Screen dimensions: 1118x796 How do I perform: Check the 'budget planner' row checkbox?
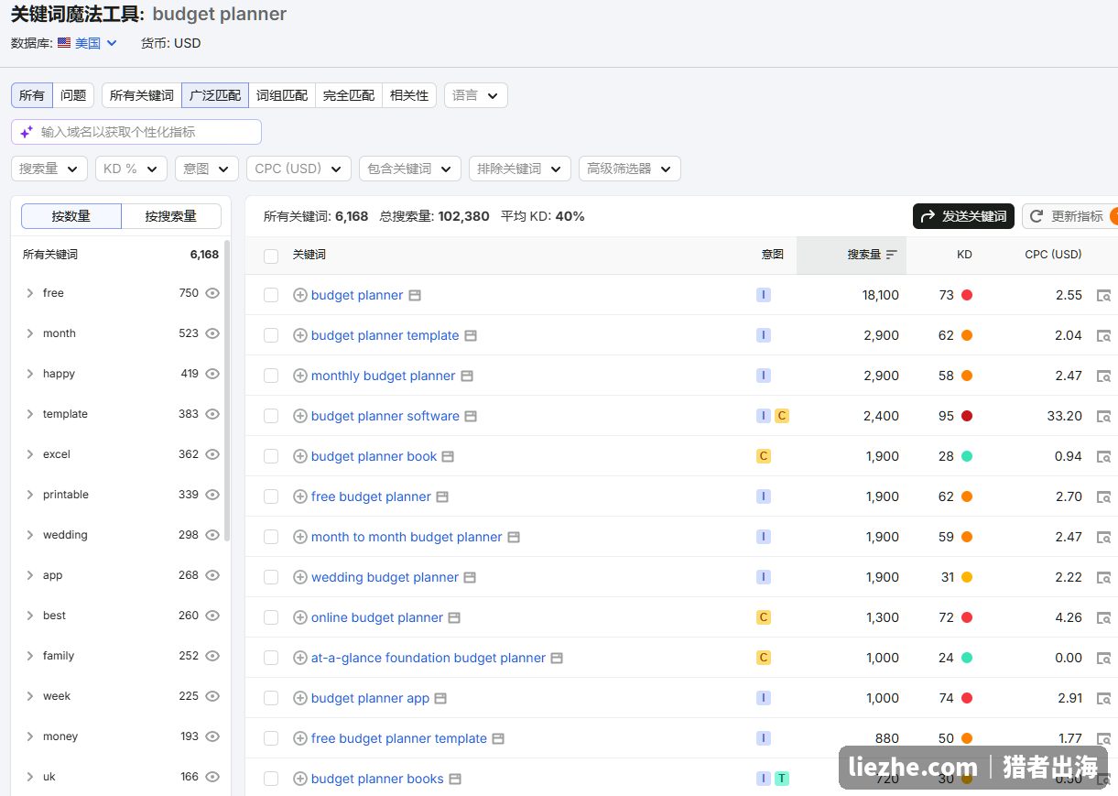tap(271, 295)
